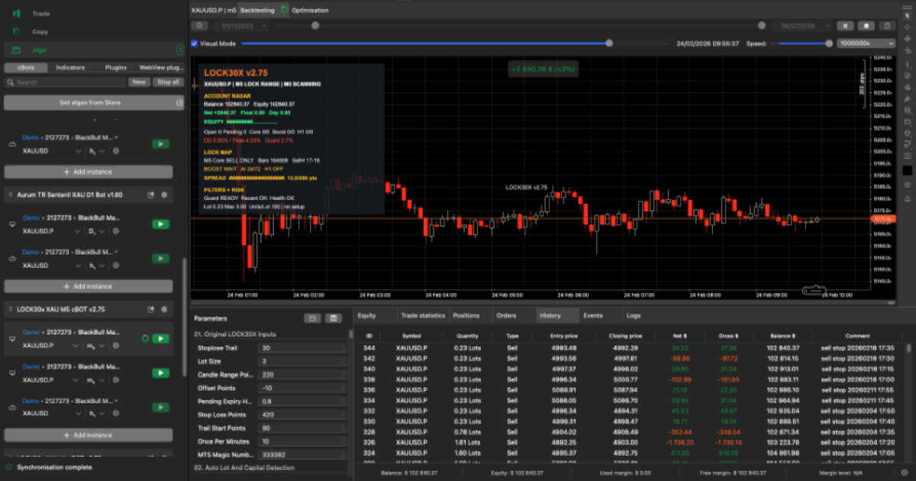Open the backtest speed 1000000x dropdown
Image resolution: width=916 pixels, height=481 pixels.
[866, 44]
